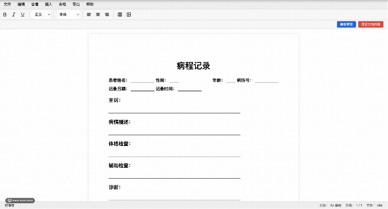Click the 病程记录 document title
Viewport: 388px width, 209px height.
pyautogui.click(x=194, y=66)
